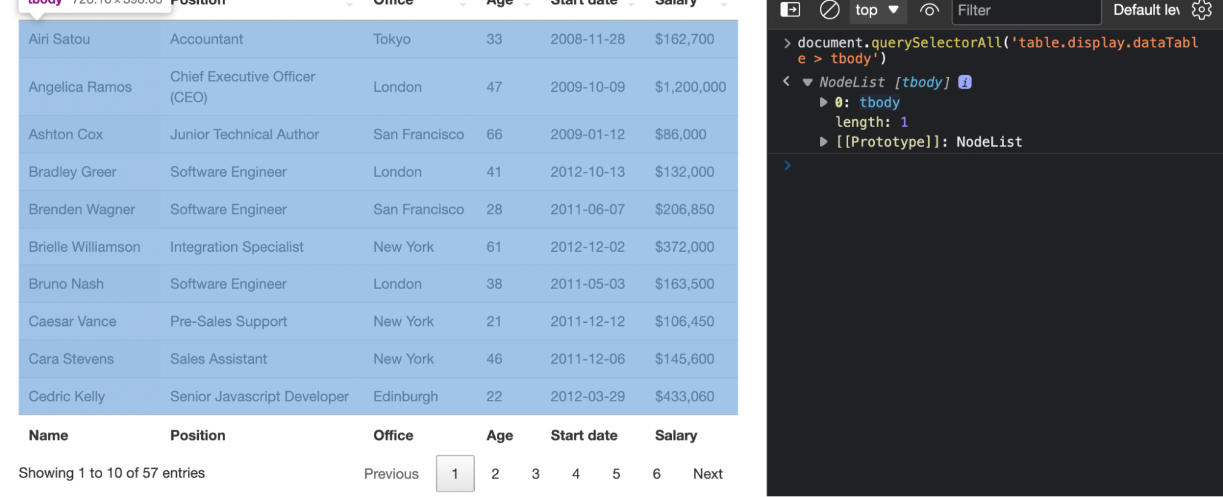Click the Cedric Kelly name cell
The width and height of the screenshot is (1223, 497).
coord(89,396)
